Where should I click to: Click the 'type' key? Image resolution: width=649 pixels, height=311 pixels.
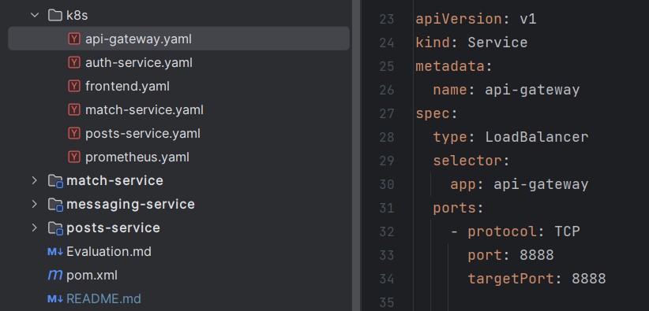pyautogui.click(x=450, y=137)
